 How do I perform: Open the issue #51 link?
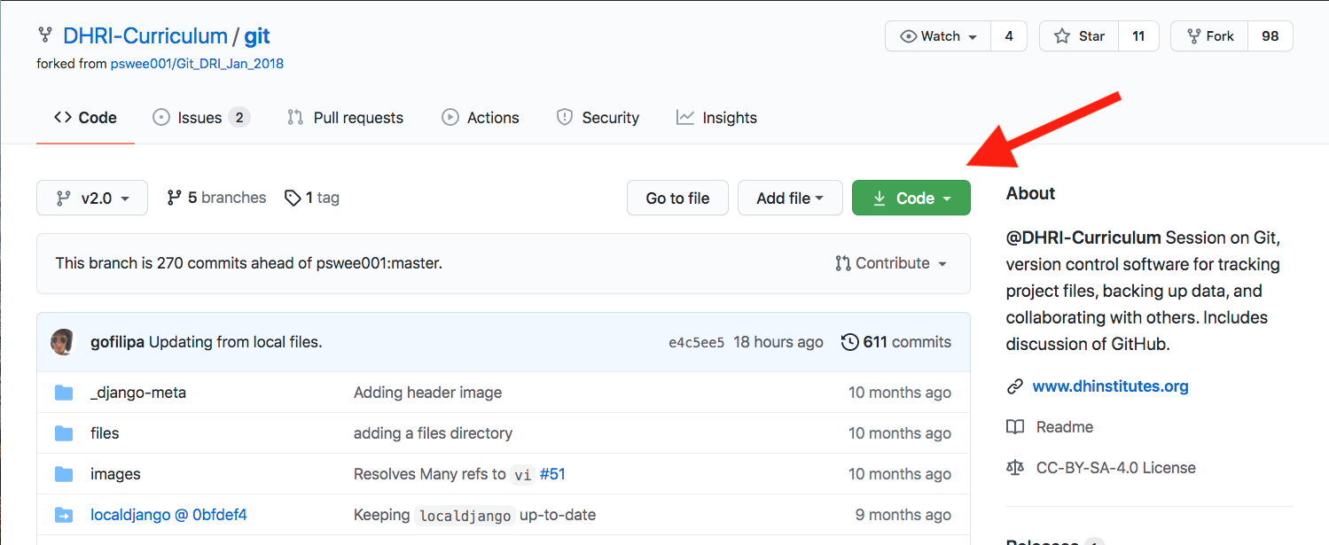click(552, 474)
